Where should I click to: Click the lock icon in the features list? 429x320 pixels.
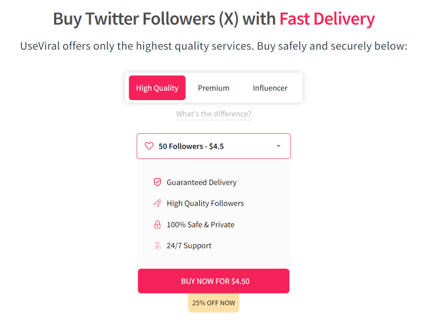158,225
